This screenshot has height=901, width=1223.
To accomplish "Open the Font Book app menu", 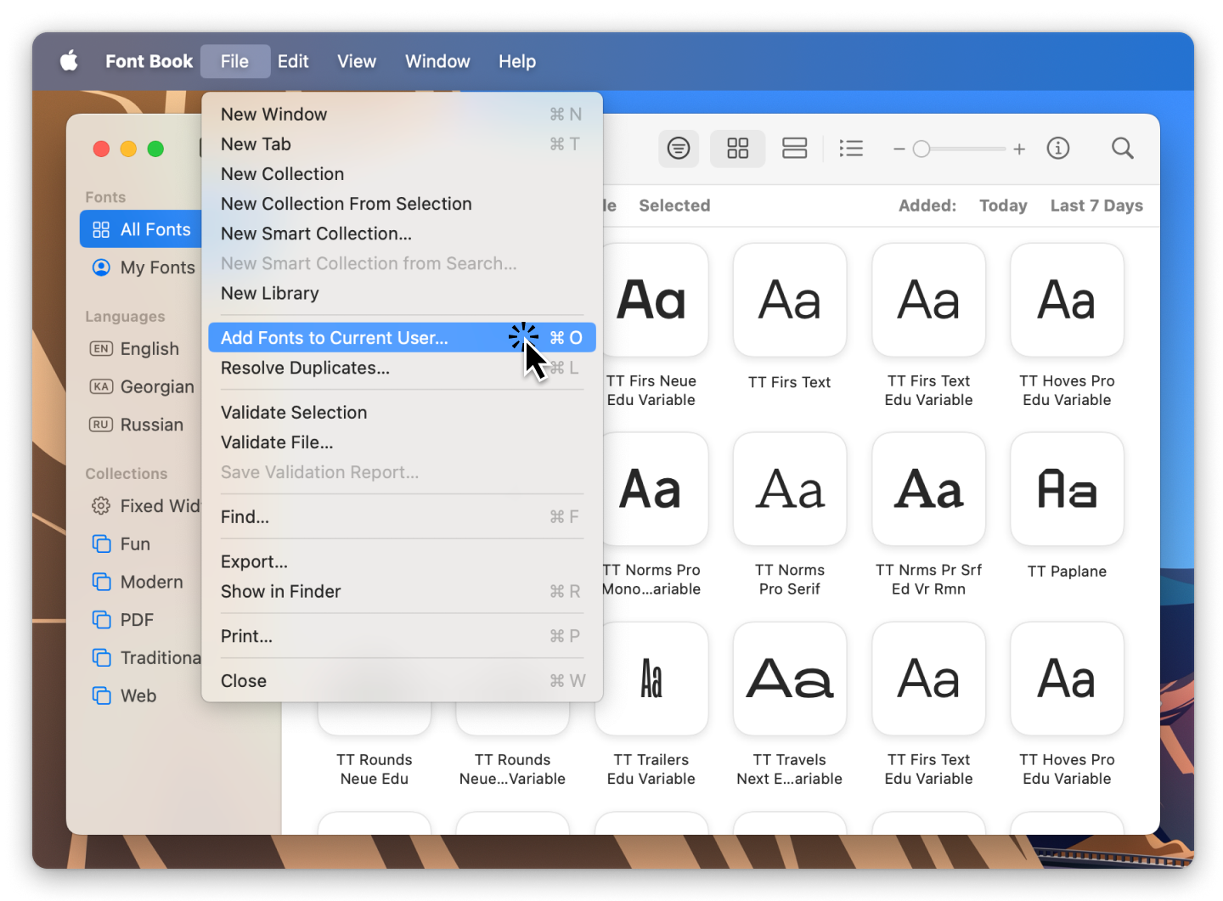I will (149, 61).
